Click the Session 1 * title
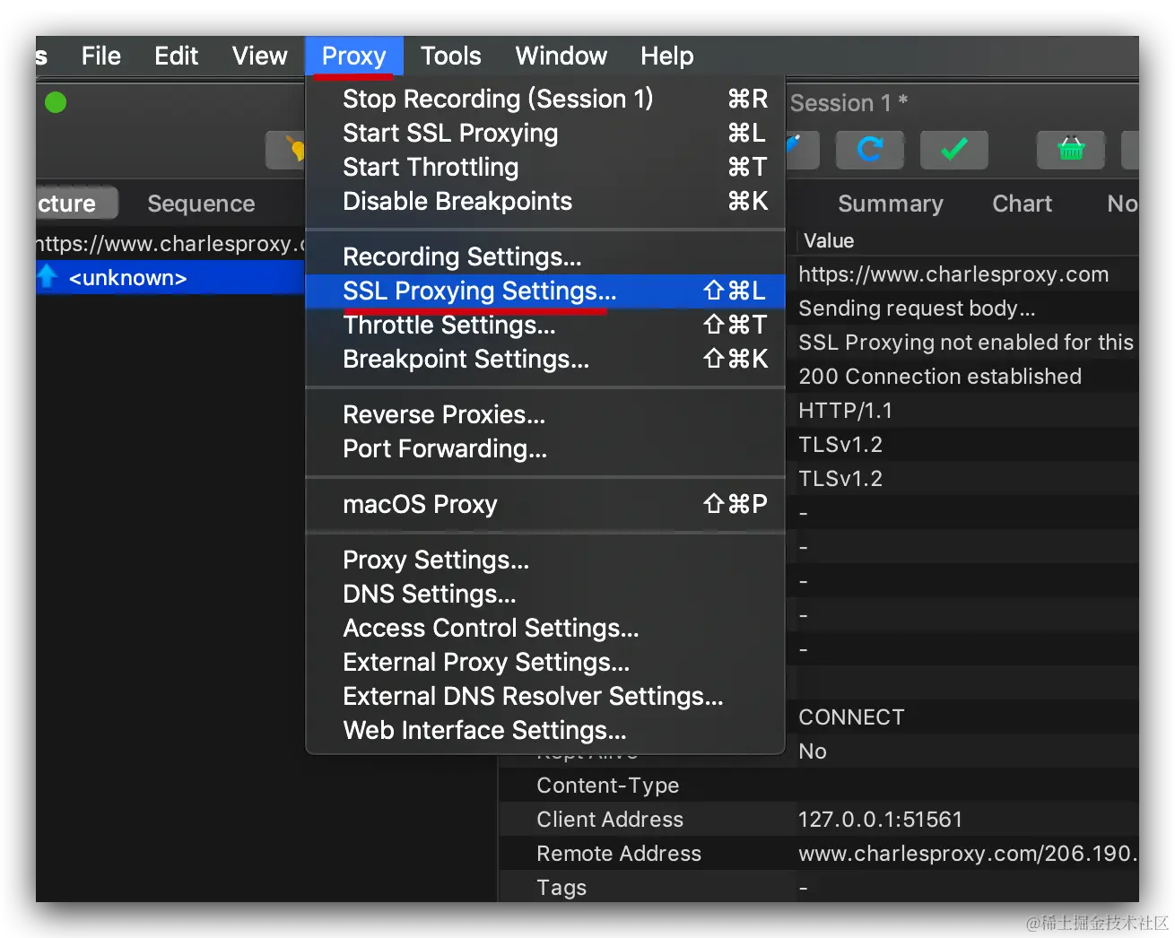Viewport: 1175px width, 938px height. pyautogui.click(x=849, y=103)
